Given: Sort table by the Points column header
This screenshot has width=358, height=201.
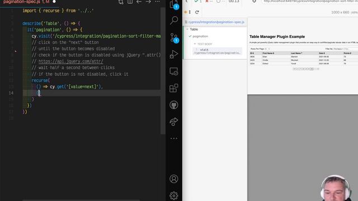Looking at the screenshot, I should pyautogui.click(x=347, y=53).
